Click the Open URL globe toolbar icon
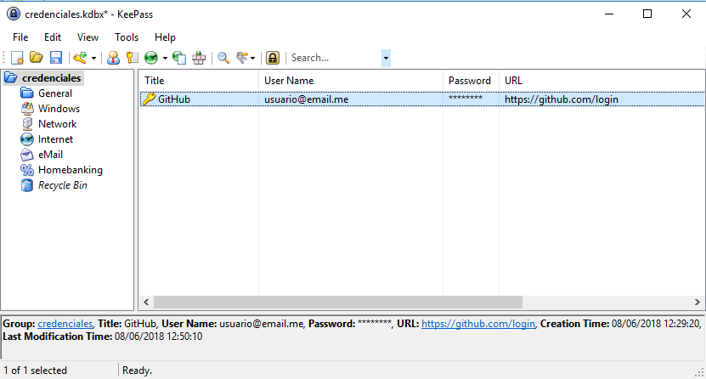This screenshot has width=706, height=379. (151, 58)
